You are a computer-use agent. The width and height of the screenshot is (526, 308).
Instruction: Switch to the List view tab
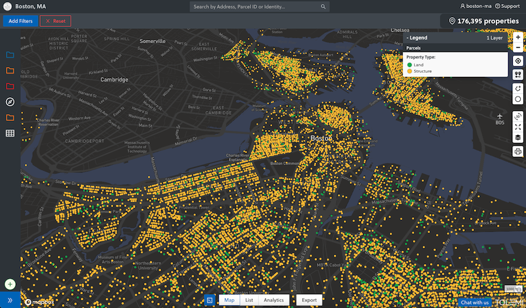click(x=249, y=300)
